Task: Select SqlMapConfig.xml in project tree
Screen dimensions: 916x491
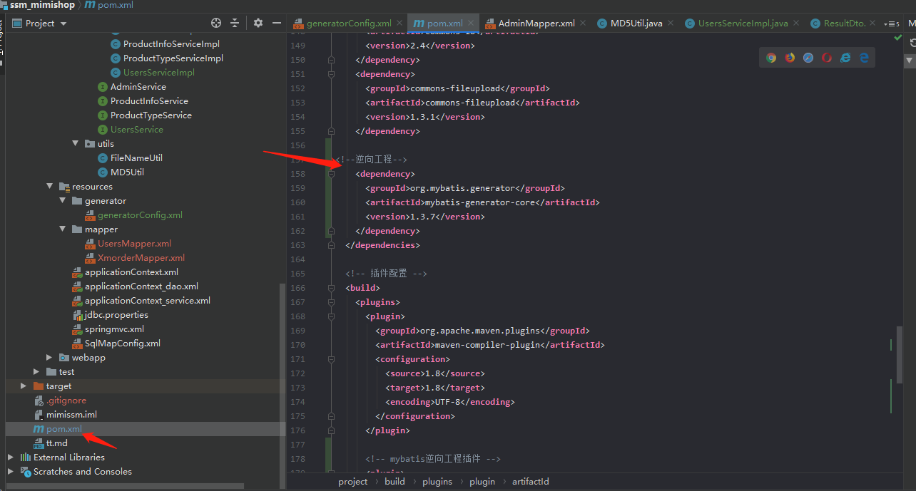Action: click(x=123, y=343)
